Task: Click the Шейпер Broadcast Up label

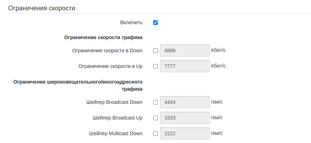Action: click(x=117, y=118)
